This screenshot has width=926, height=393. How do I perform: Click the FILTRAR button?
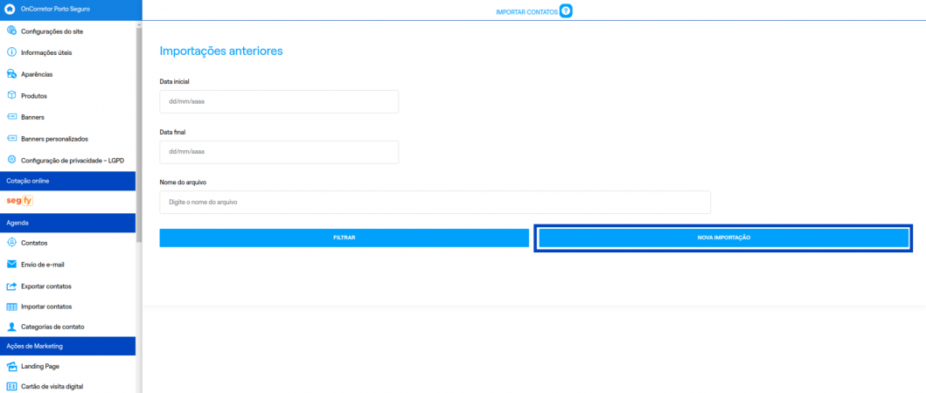(345, 238)
